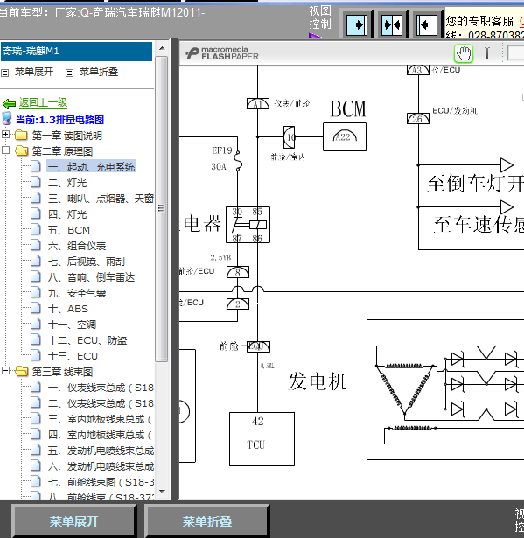
Task: Click the TCU box in diagram
Action: (262, 439)
